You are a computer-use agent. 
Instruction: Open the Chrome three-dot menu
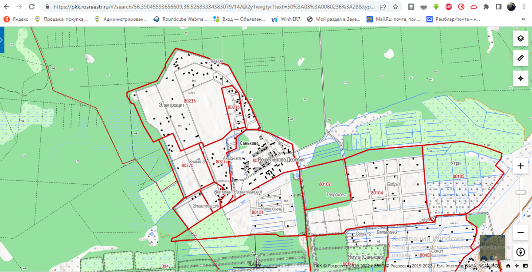click(524, 7)
